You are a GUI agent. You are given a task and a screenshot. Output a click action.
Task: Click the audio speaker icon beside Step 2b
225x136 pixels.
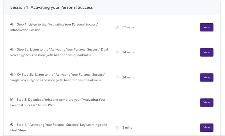click(12, 75)
